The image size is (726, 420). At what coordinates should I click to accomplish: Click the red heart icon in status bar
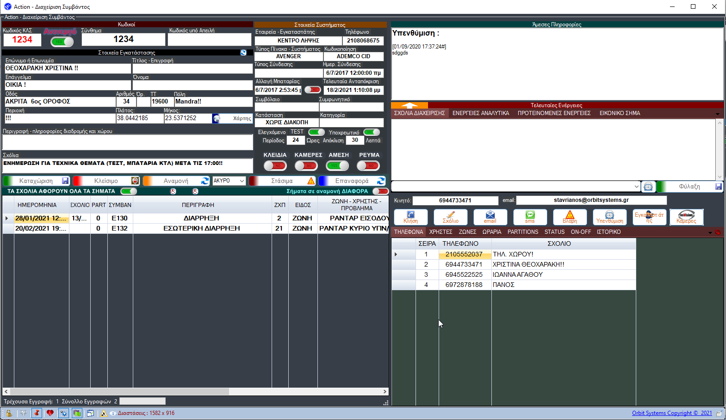point(50,413)
